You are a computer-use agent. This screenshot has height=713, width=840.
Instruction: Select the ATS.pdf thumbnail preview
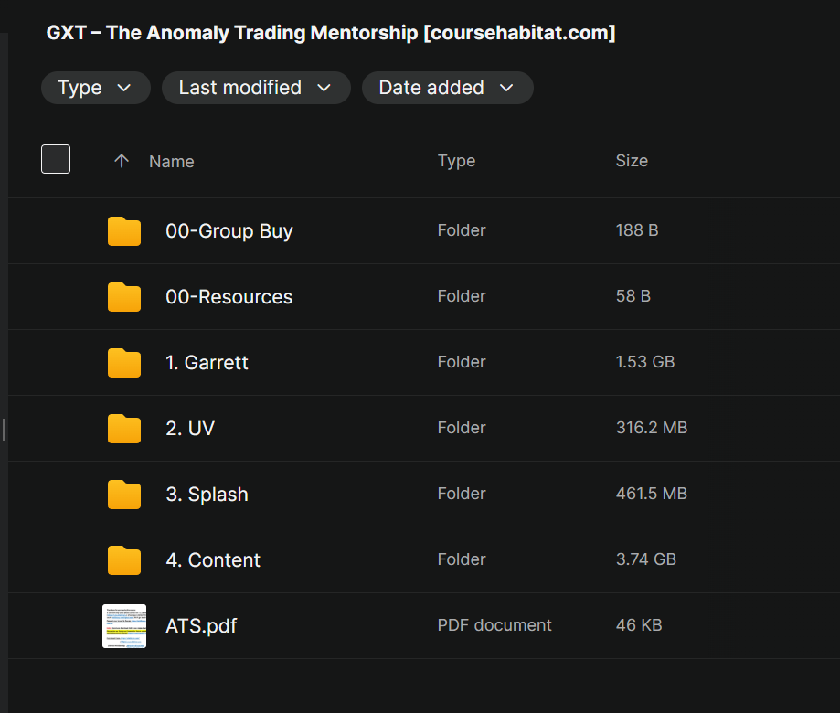pyautogui.click(x=124, y=626)
